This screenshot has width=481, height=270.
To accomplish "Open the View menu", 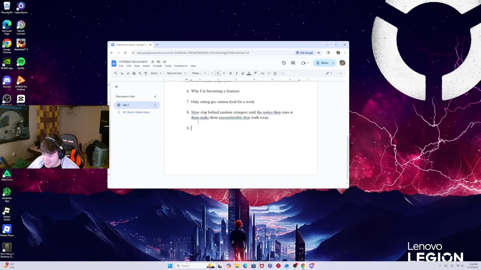I will pos(137,66).
